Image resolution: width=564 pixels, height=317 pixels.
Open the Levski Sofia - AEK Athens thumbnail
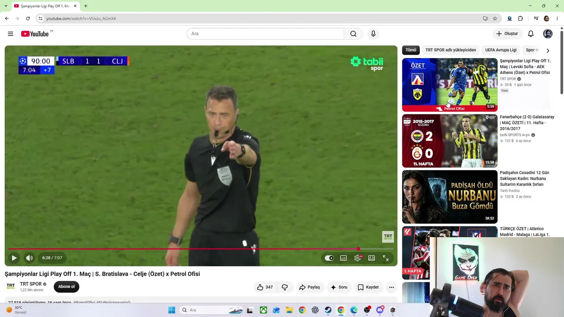(x=449, y=85)
